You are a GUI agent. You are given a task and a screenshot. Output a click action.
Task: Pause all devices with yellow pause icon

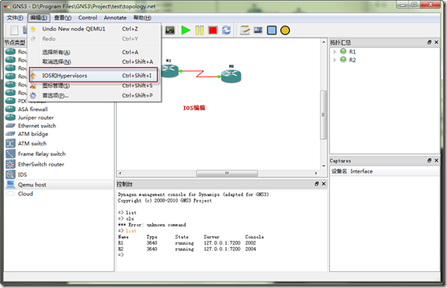(x=199, y=30)
